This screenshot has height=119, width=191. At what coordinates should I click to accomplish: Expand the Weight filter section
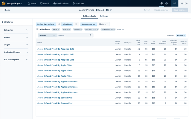click(x=27, y=45)
